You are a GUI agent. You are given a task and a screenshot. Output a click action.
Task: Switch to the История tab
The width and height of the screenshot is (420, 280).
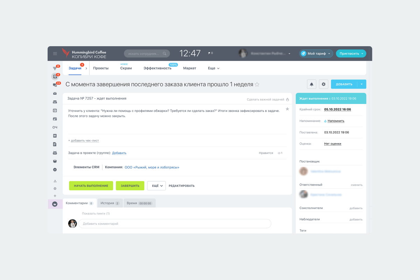pyautogui.click(x=110, y=203)
